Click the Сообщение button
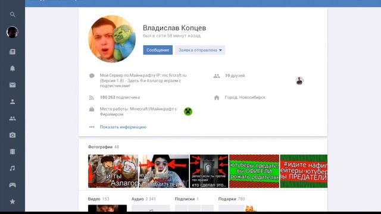Image resolution: width=381 pixels, height=214 pixels. tap(158, 50)
